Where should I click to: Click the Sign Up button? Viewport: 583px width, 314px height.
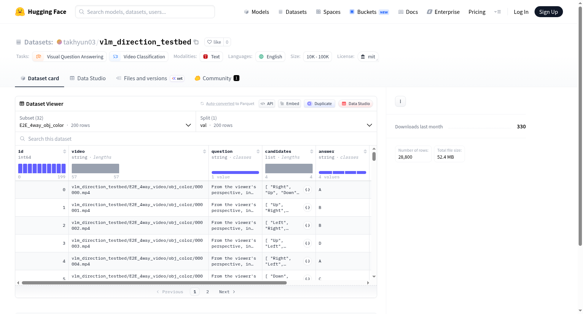(548, 12)
